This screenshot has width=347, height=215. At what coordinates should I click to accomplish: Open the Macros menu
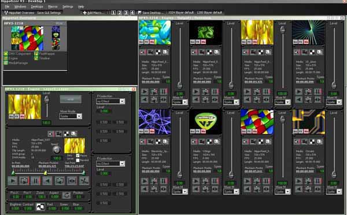(x=53, y=7)
